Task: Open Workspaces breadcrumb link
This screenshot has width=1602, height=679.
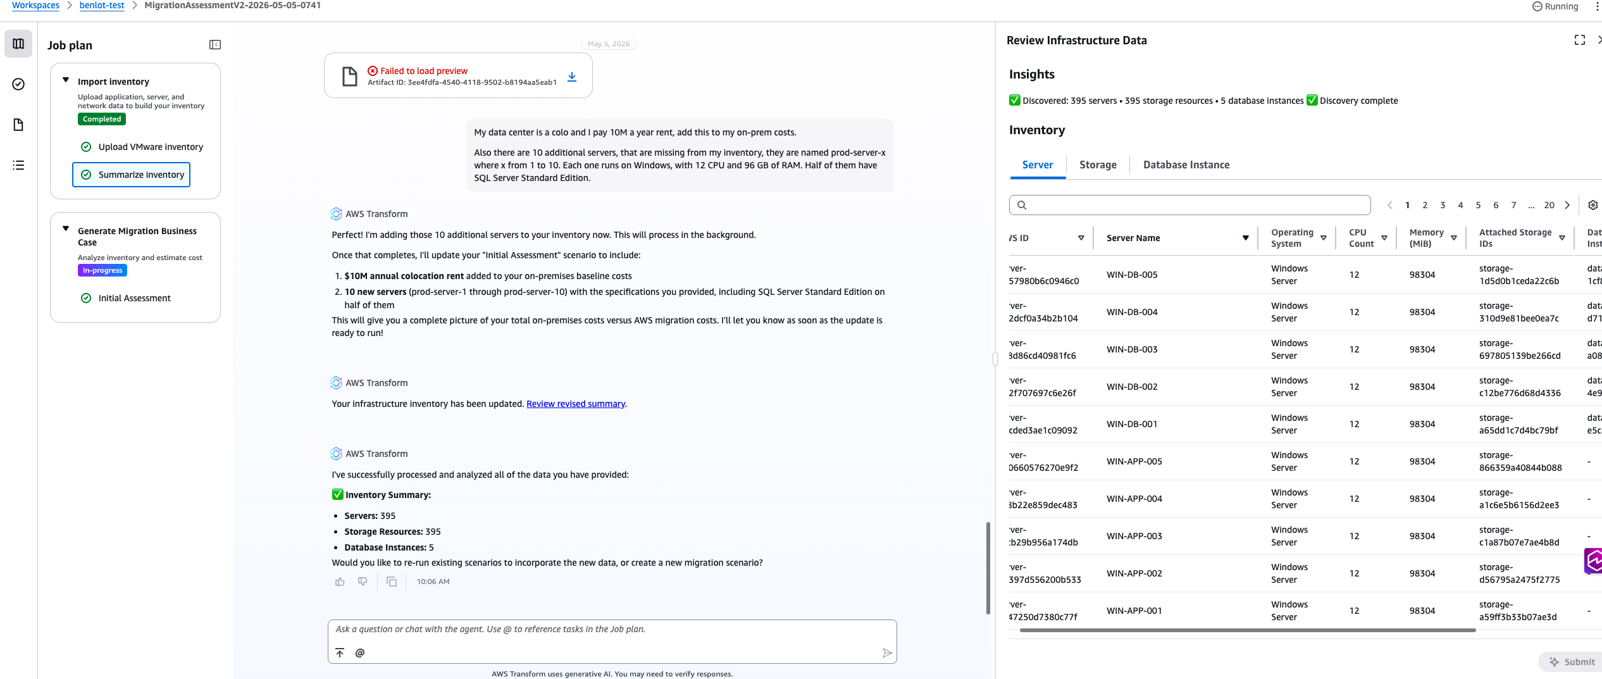Action: coord(35,5)
